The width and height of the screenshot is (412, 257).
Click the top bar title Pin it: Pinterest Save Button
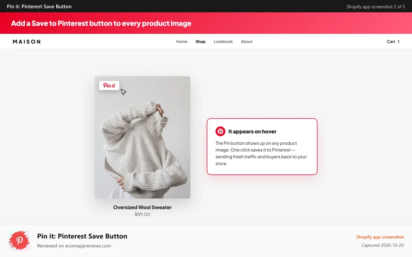coord(39,7)
